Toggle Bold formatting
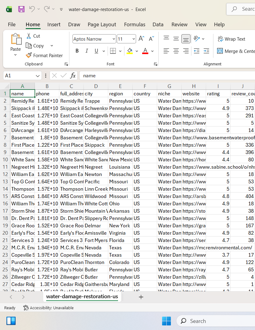 (x=77, y=51)
